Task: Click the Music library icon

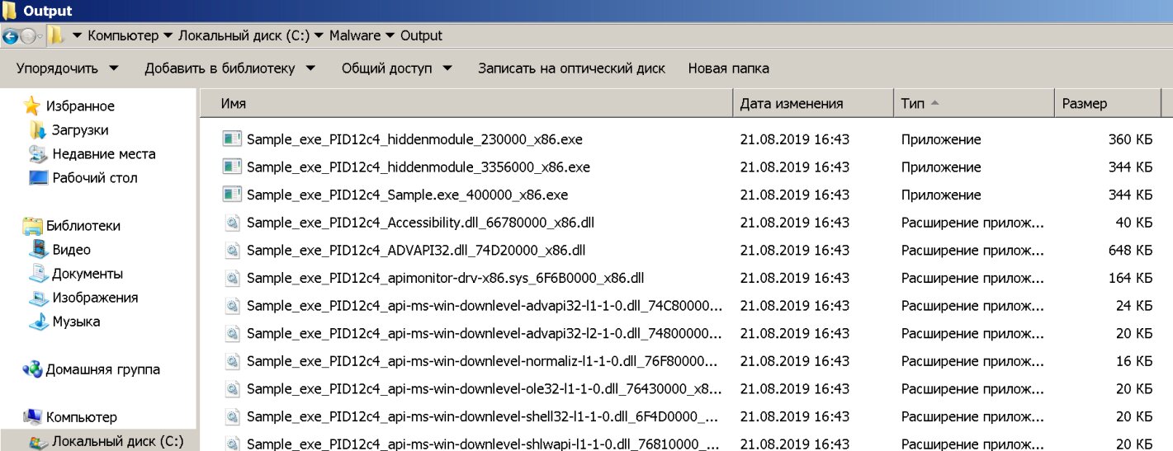Action: (38, 322)
